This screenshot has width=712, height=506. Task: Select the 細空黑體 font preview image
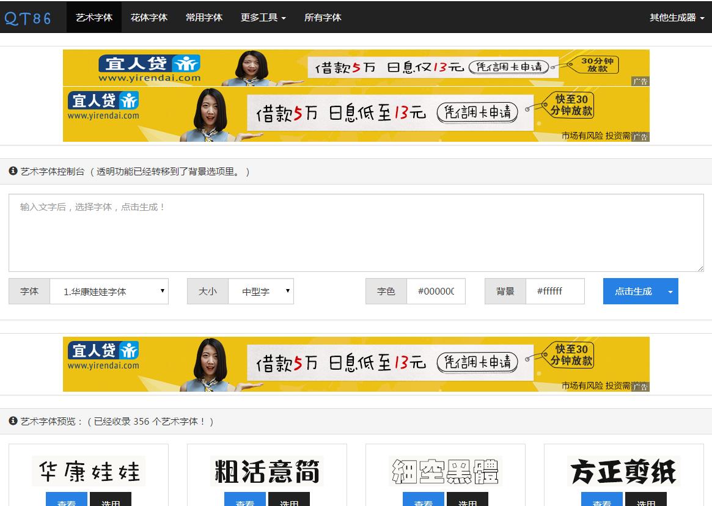[446, 471]
